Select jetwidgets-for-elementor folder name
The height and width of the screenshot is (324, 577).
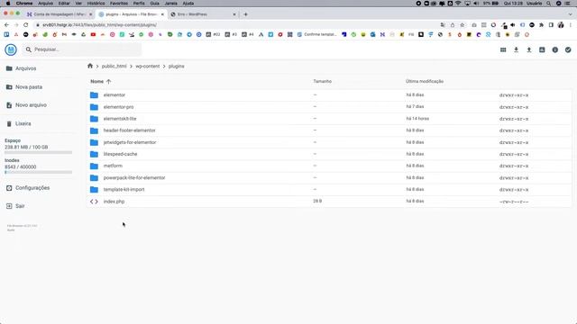[130, 142]
